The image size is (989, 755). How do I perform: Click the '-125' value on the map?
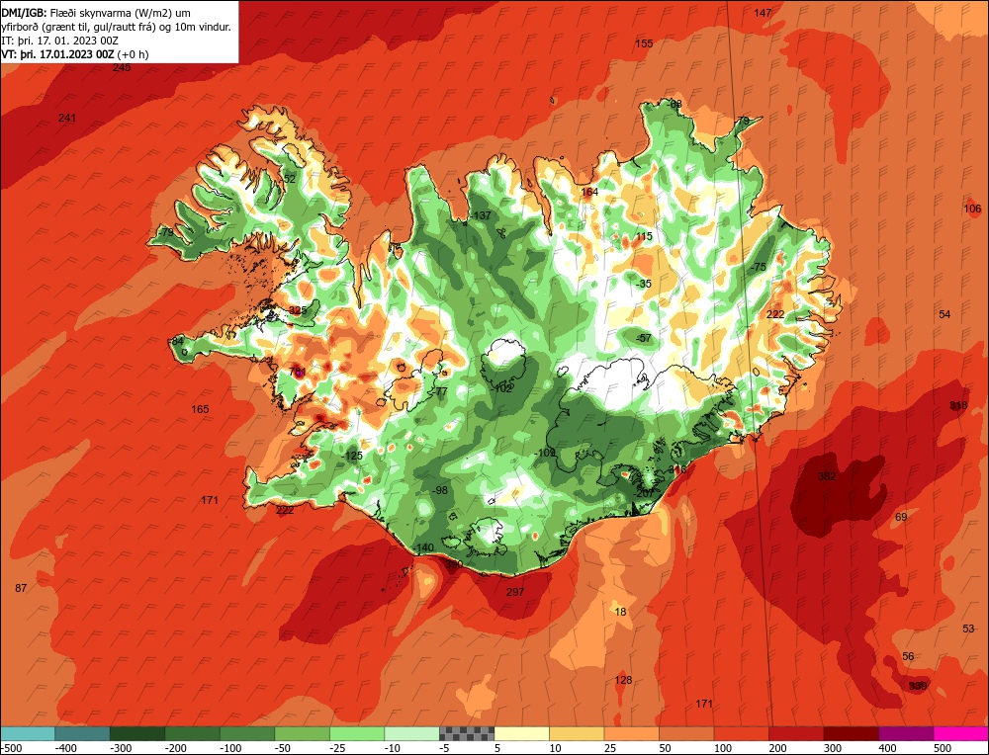tap(352, 456)
